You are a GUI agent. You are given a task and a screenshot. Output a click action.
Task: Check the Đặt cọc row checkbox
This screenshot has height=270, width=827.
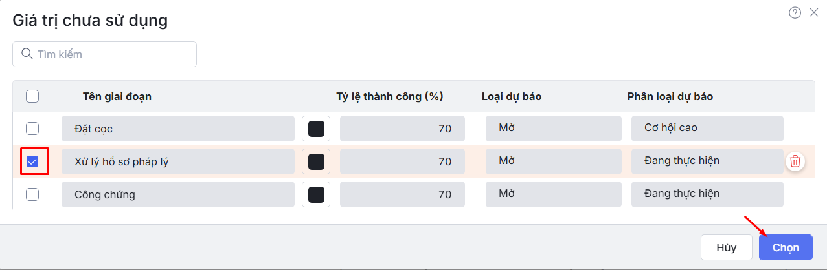tap(32, 129)
